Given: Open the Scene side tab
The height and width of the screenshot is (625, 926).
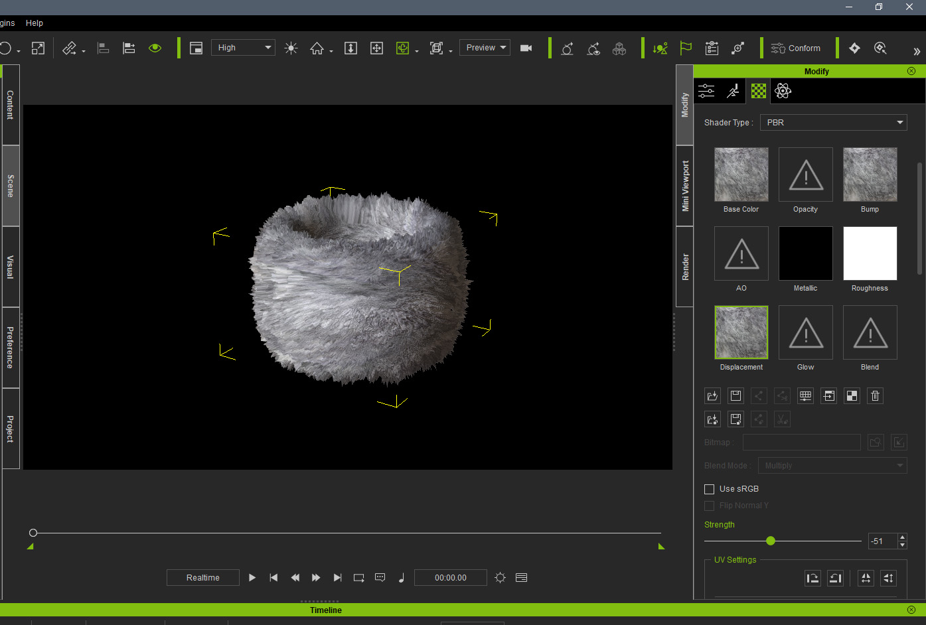Looking at the screenshot, I should click(10, 186).
